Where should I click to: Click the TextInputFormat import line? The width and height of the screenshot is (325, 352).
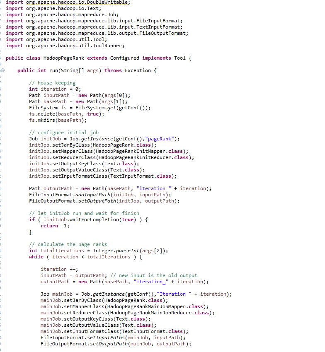[94, 27]
